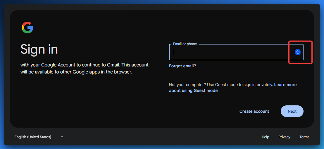The image size is (324, 149).
Task: Click the Google logo
Action: (27, 28)
